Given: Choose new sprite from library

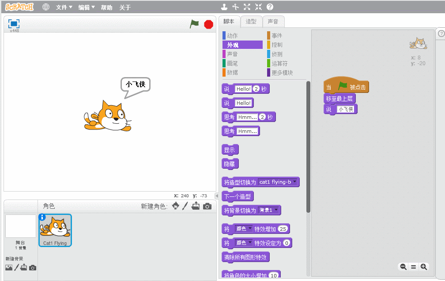Looking at the screenshot, I should tap(176, 206).
